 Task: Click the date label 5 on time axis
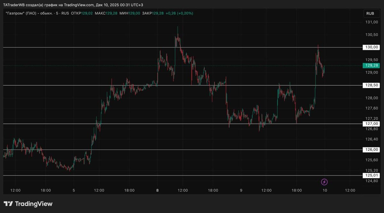coord(74,190)
